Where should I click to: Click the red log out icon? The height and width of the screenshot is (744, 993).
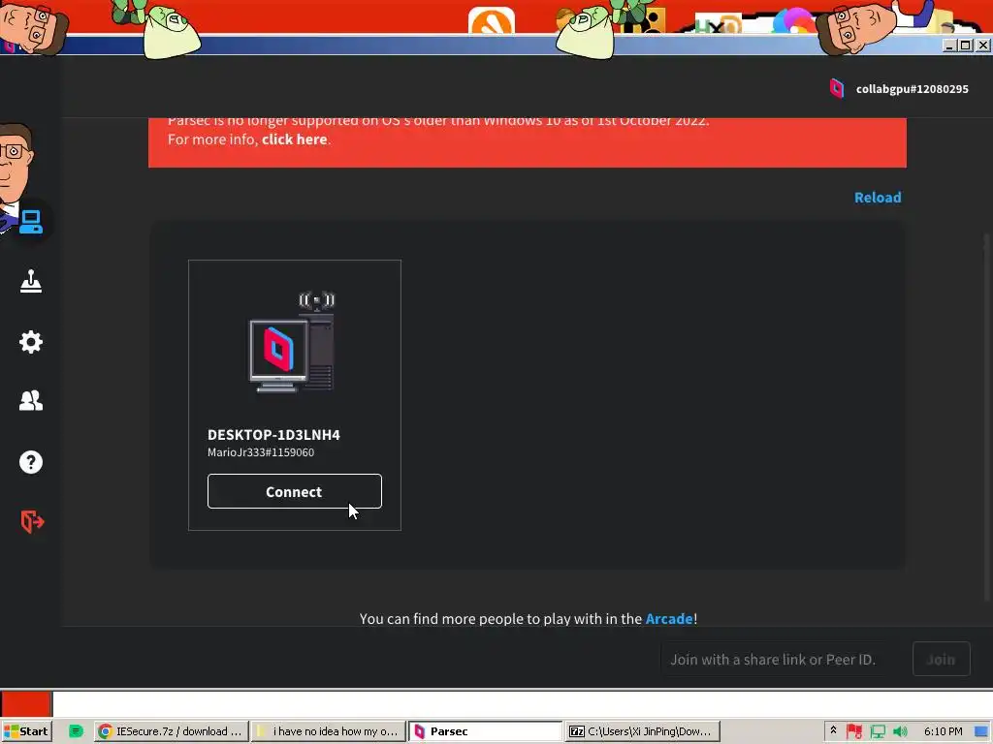coord(32,522)
